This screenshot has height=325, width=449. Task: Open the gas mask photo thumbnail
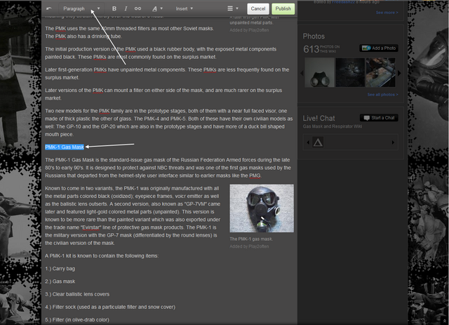pyautogui.click(x=319, y=72)
